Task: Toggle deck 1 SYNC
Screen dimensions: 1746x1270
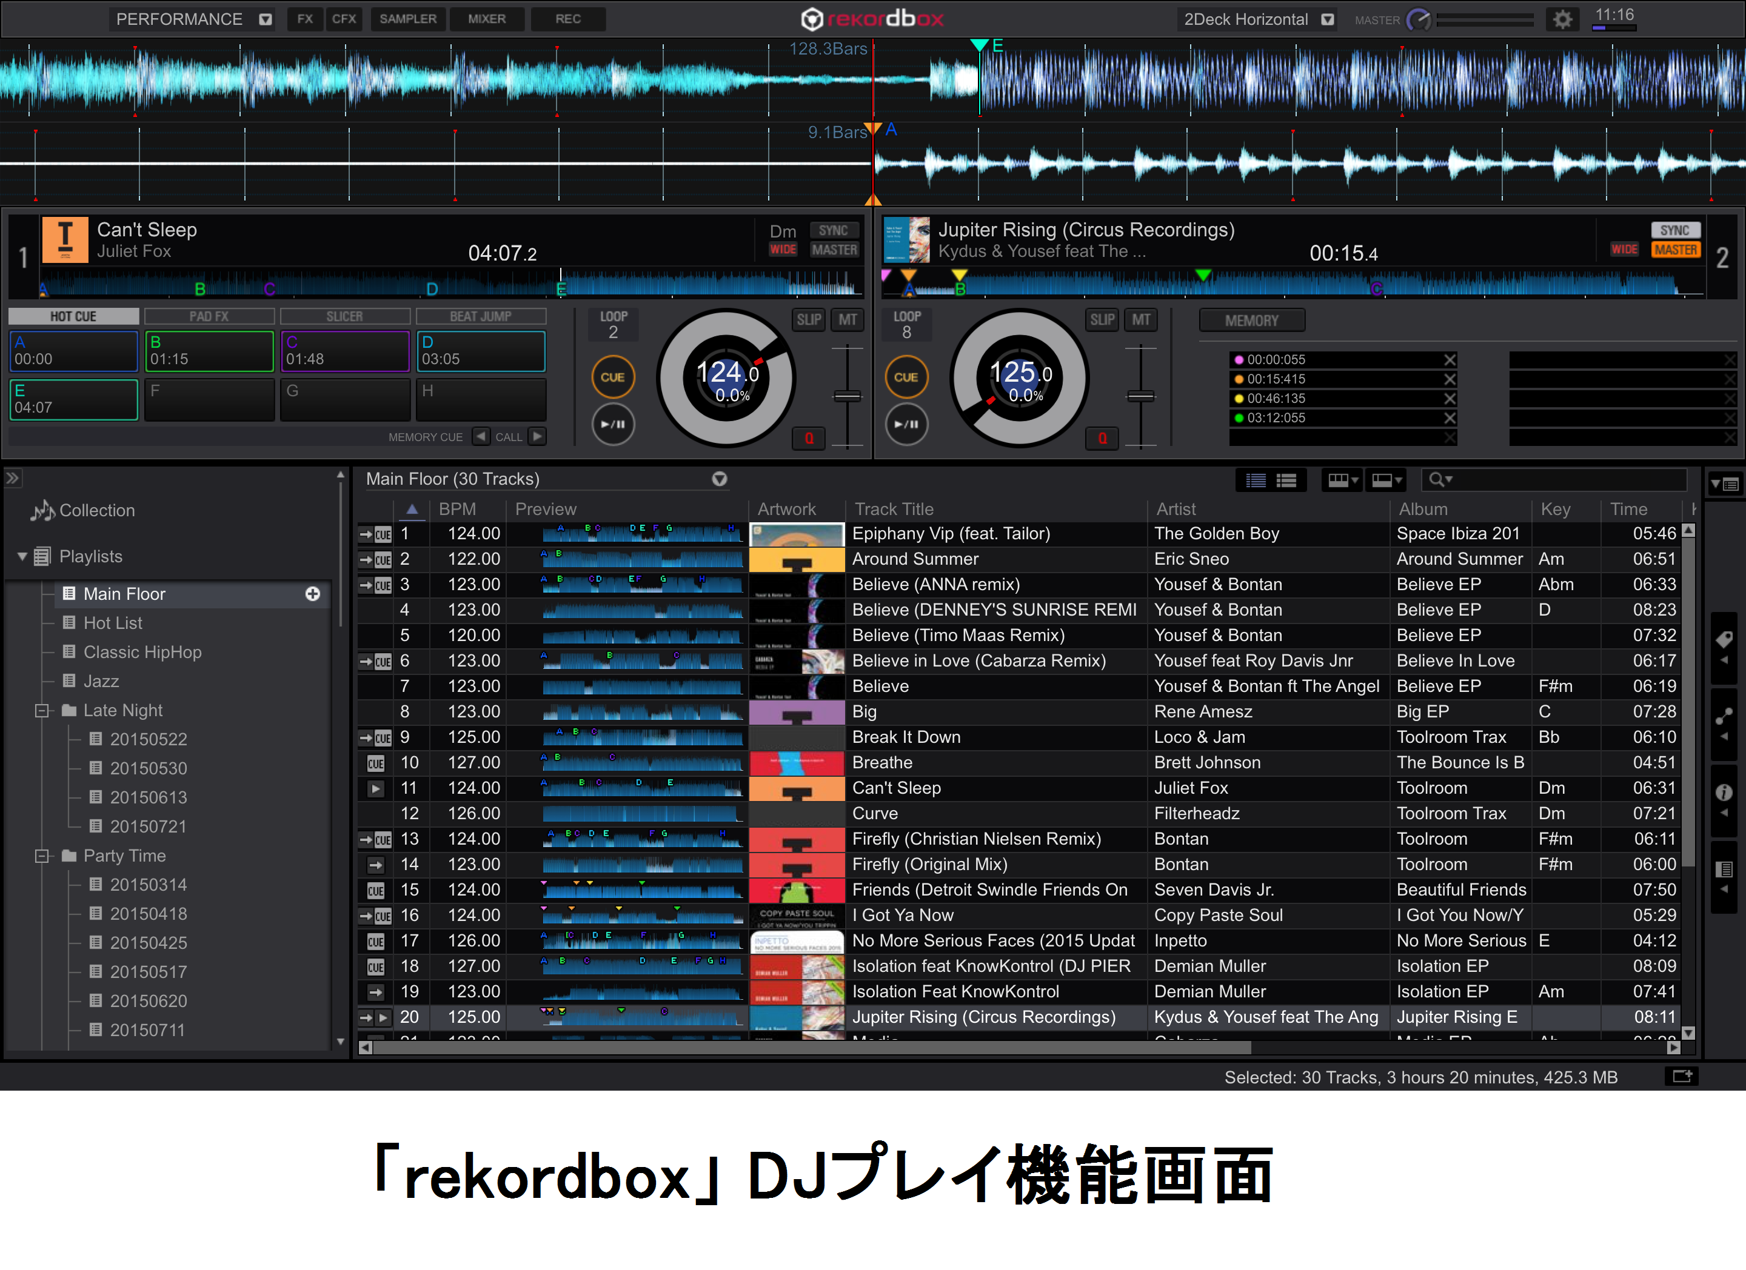Action: (834, 230)
